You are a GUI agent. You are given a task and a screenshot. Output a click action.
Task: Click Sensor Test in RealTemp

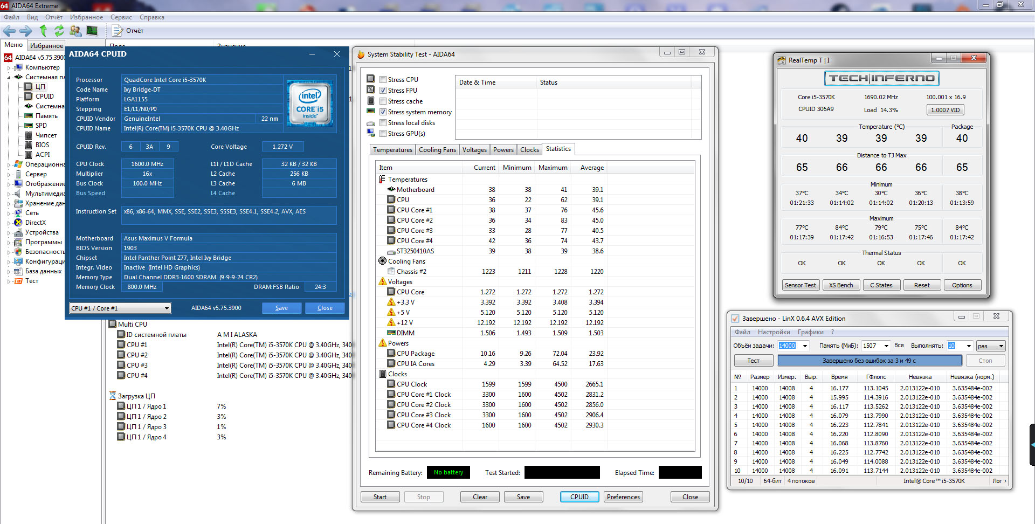tap(801, 285)
